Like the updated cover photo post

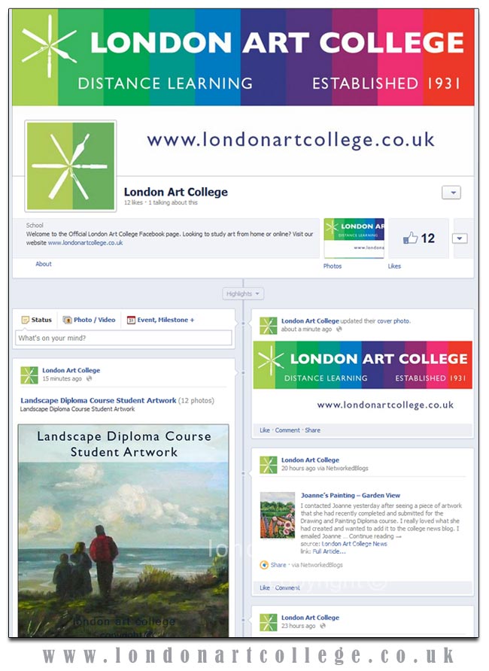(x=265, y=430)
